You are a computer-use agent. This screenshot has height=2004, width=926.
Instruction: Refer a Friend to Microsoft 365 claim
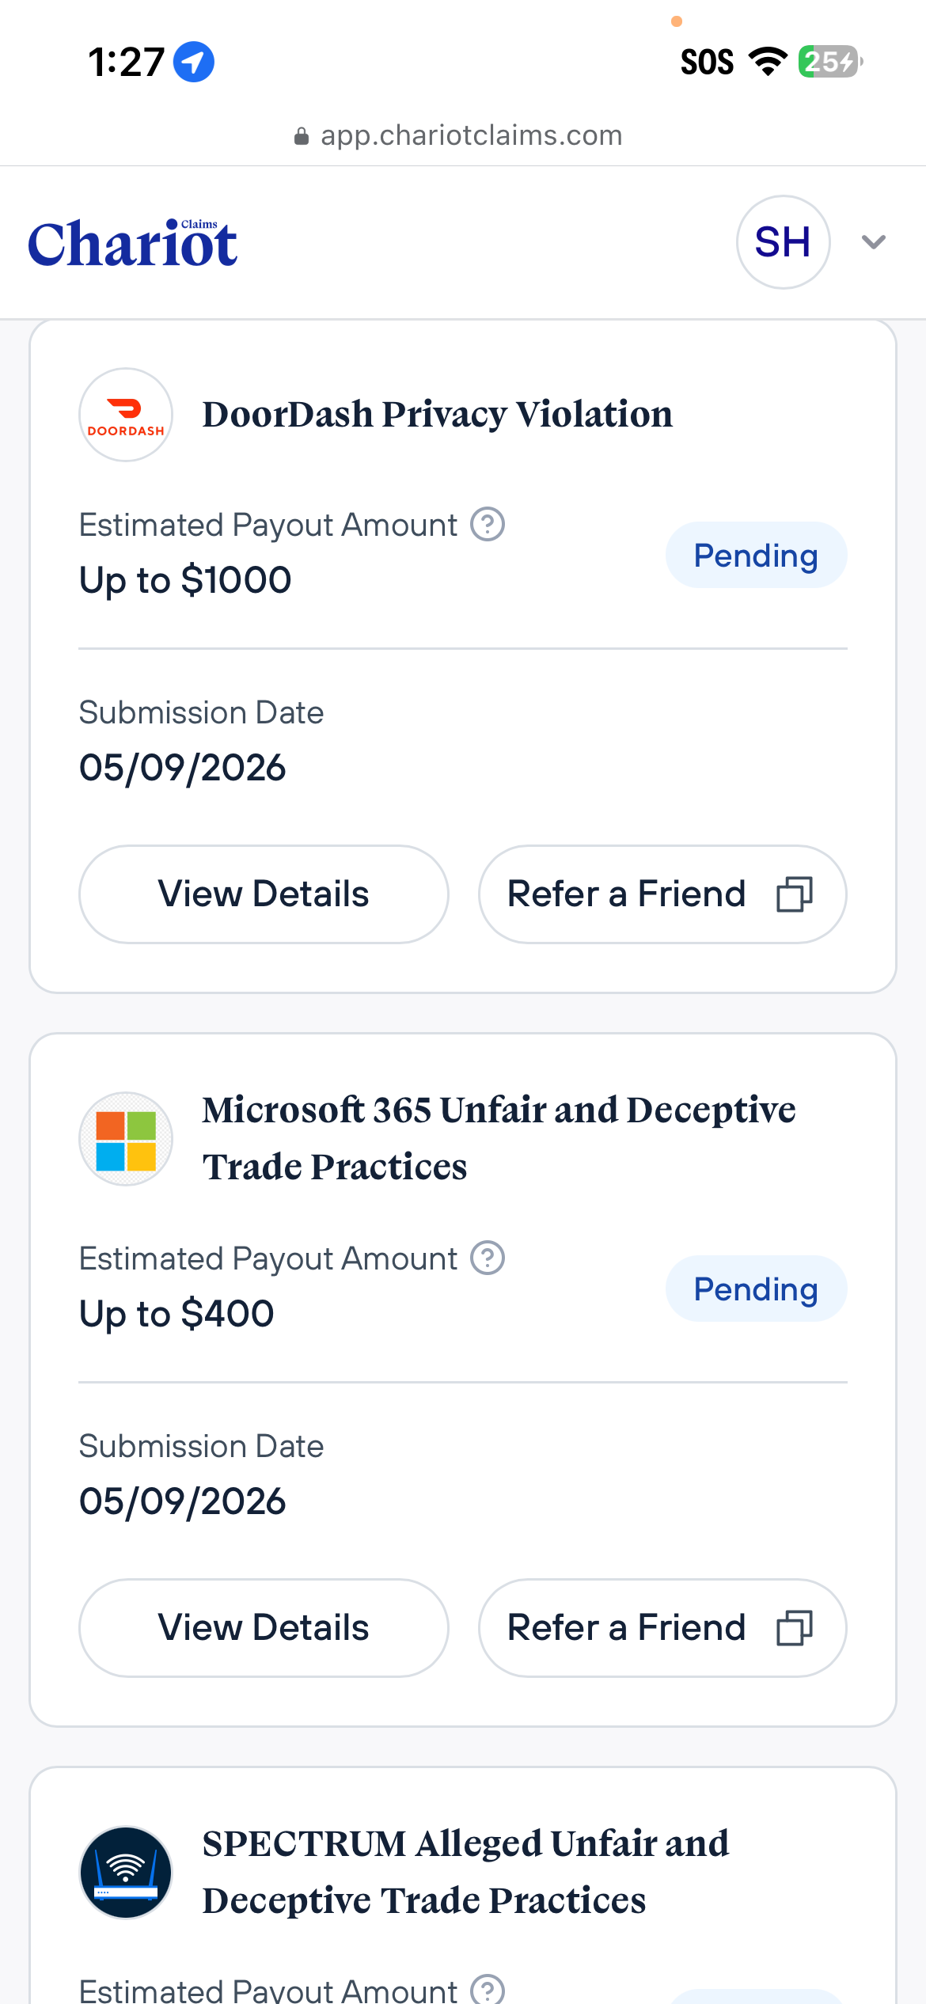662,1628
